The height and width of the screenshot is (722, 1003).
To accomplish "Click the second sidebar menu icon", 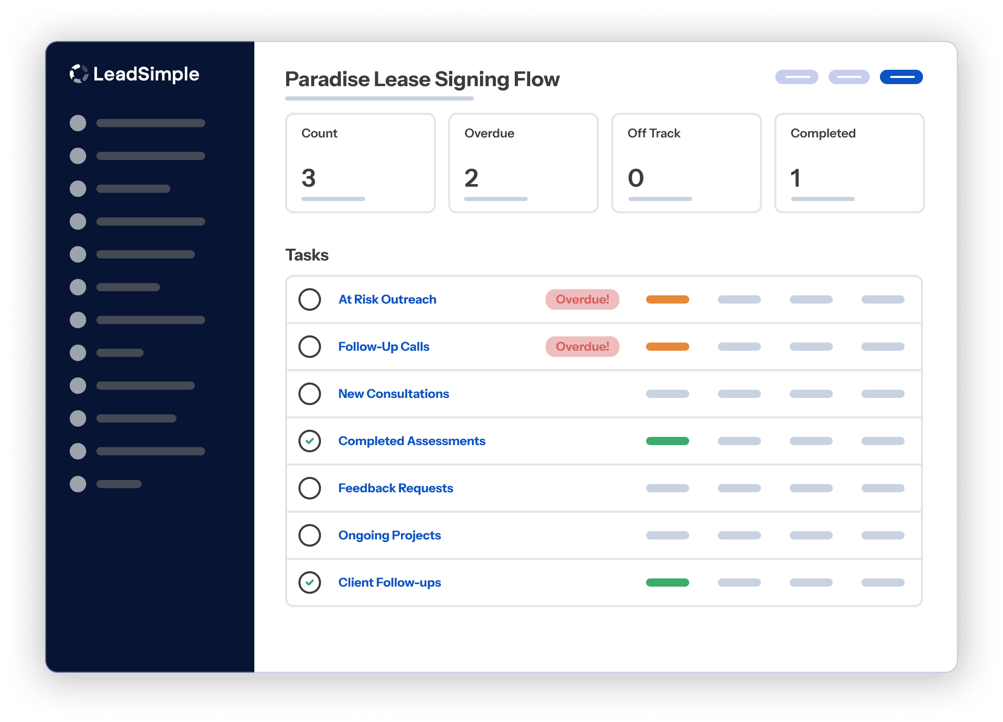I will pos(78,156).
